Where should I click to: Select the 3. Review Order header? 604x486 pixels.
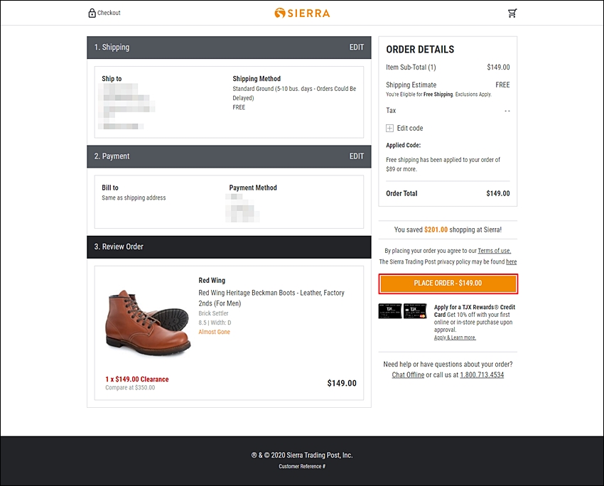coord(230,247)
